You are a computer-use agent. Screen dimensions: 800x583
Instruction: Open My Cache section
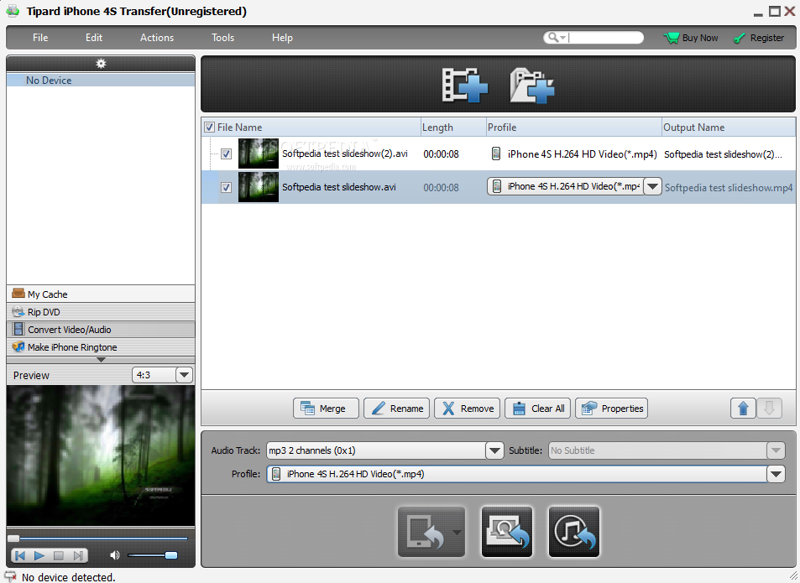click(101, 294)
